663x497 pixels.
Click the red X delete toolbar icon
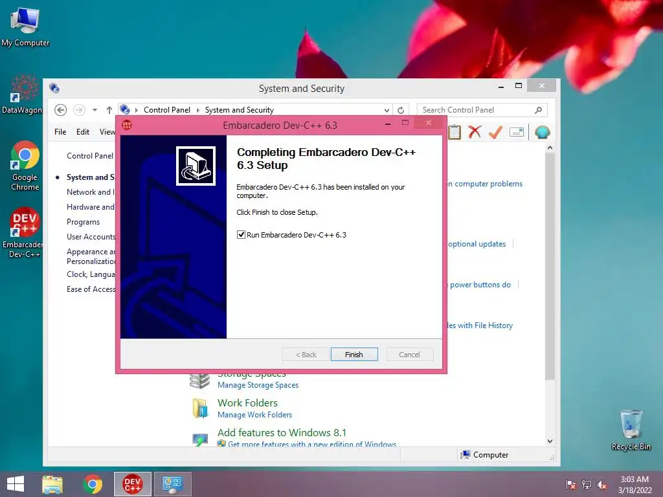click(x=475, y=132)
